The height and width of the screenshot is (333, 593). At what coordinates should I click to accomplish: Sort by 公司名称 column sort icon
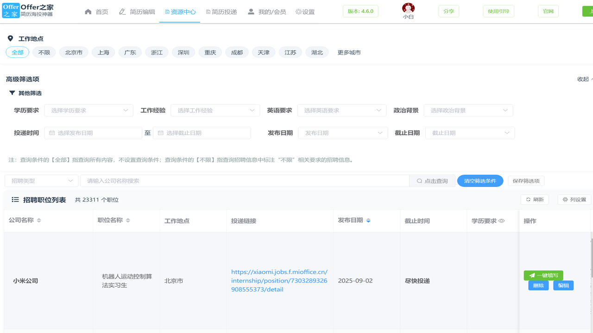click(x=39, y=221)
